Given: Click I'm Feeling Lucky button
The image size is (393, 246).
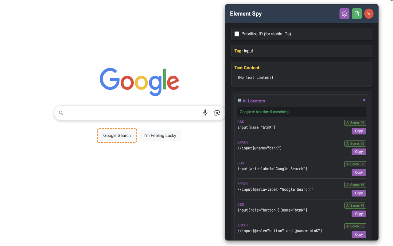Looking at the screenshot, I should click(160, 136).
